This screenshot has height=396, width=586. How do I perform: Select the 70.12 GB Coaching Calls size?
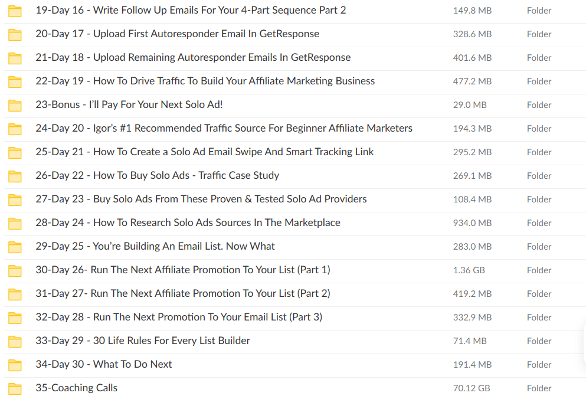[x=472, y=388]
